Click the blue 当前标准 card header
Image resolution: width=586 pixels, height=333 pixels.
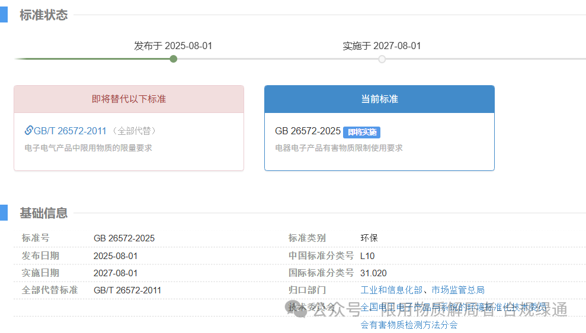click(379, 99)
